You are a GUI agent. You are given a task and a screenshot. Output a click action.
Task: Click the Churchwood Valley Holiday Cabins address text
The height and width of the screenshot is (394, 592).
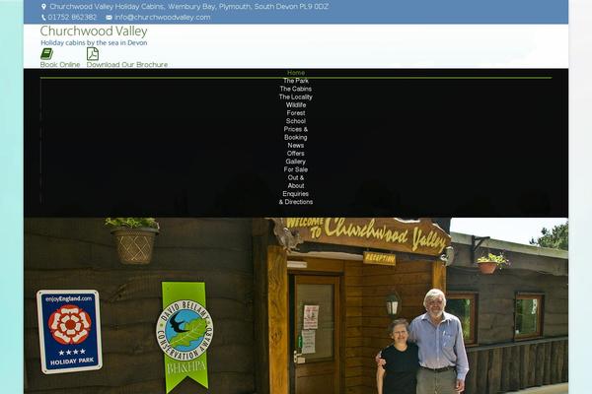(188, 7)
